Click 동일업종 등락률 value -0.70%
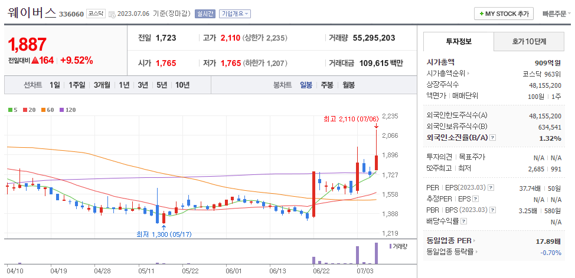This screenshot has width=575, height=278. tap(550, 253)
